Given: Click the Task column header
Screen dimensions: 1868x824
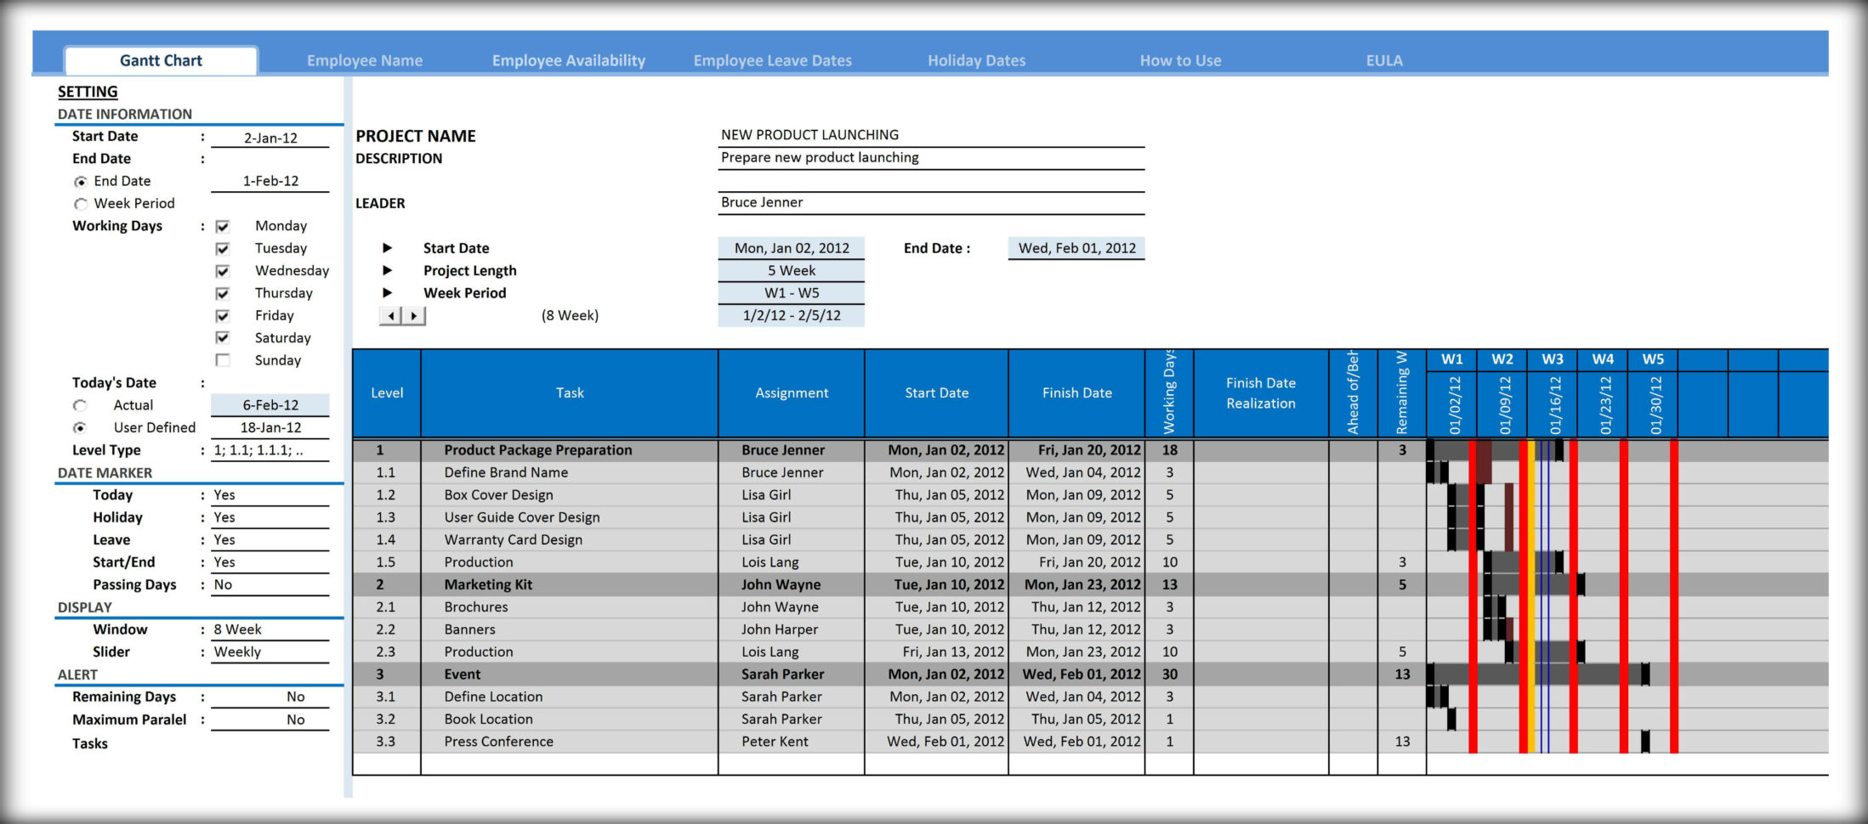Looking at the screenshot, I should pyautogui.click(x=570, y=393).
